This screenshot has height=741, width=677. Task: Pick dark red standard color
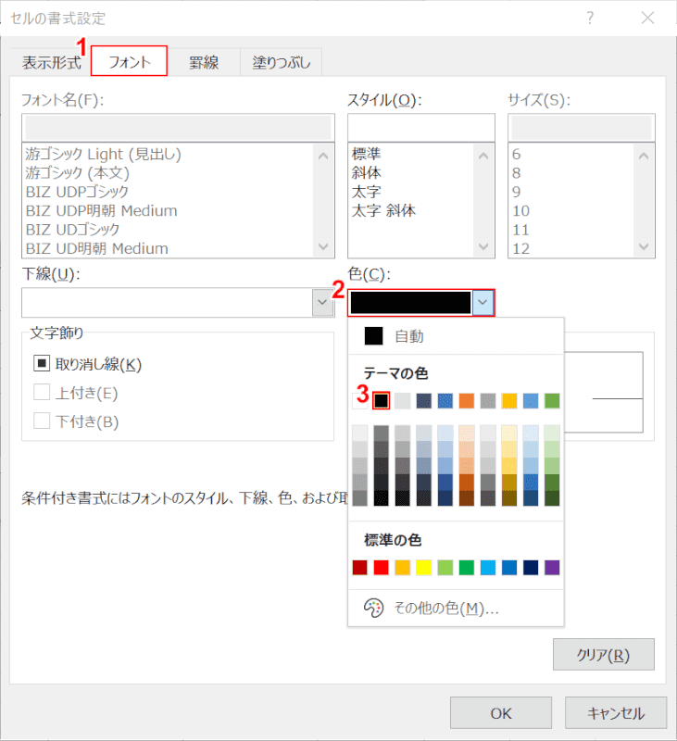click(x=359, y=567)
